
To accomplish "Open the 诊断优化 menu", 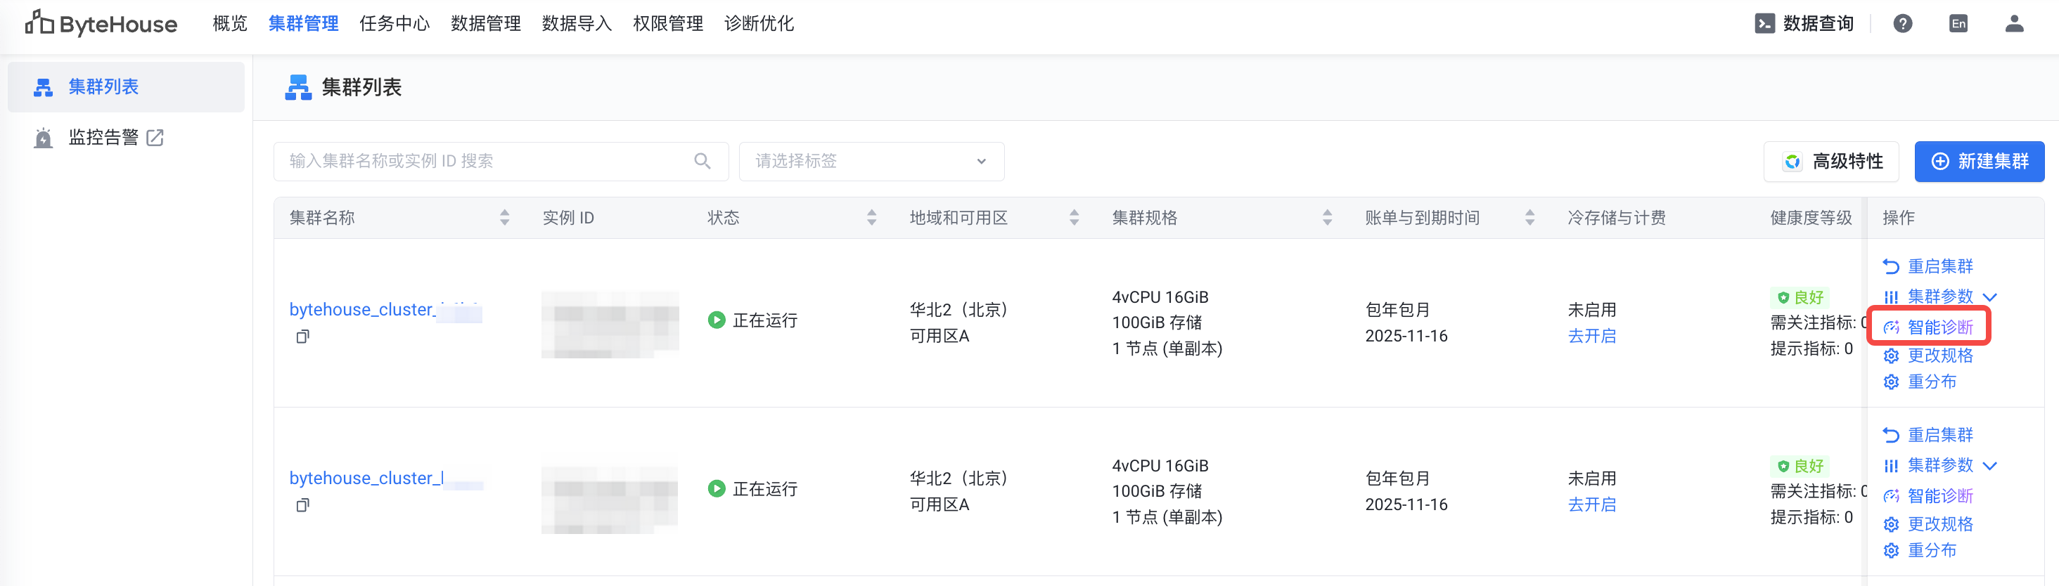I will click(759, 24).
